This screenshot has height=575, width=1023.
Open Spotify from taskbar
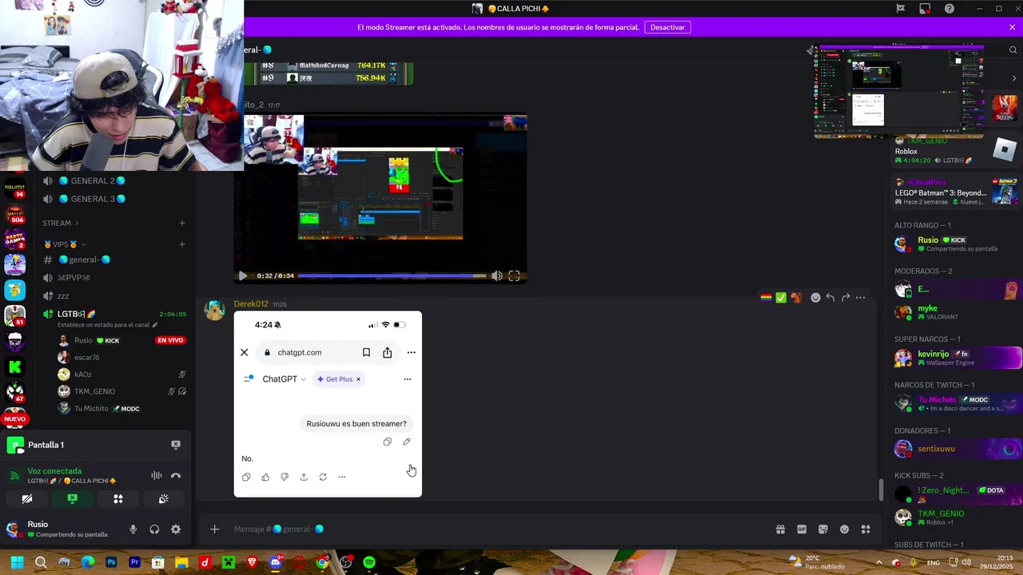[x=369, y=562]
